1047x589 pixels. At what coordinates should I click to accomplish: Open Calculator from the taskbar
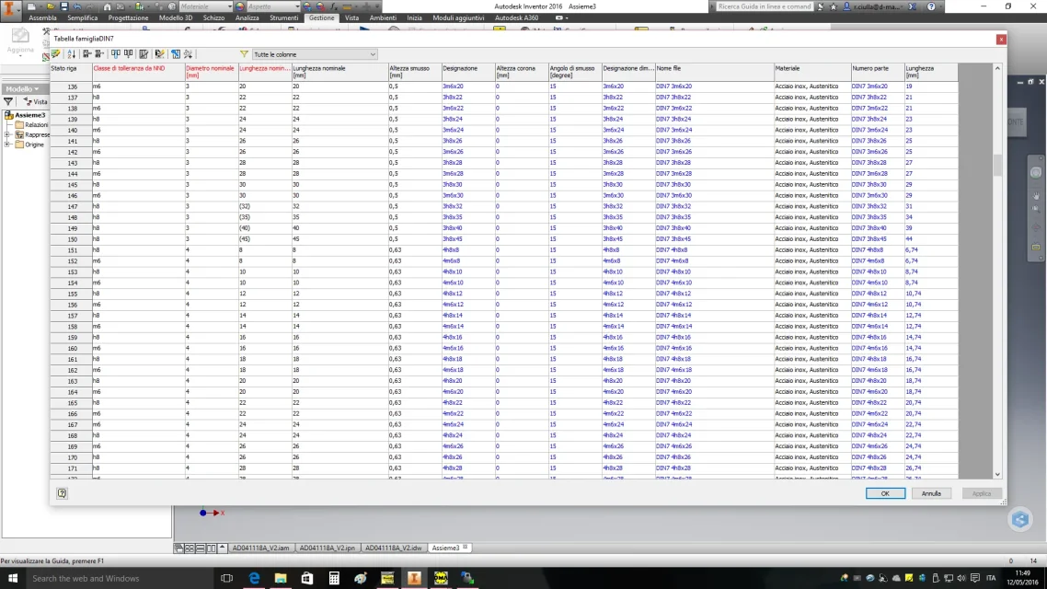[334, 578]
